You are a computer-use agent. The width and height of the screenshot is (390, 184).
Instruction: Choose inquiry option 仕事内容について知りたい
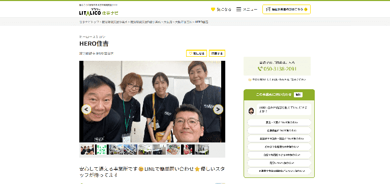pos(279,130)
